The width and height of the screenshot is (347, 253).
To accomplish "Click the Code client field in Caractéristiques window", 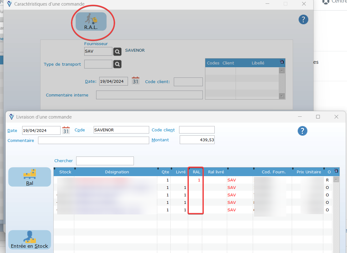I will (x=188, y=82).
